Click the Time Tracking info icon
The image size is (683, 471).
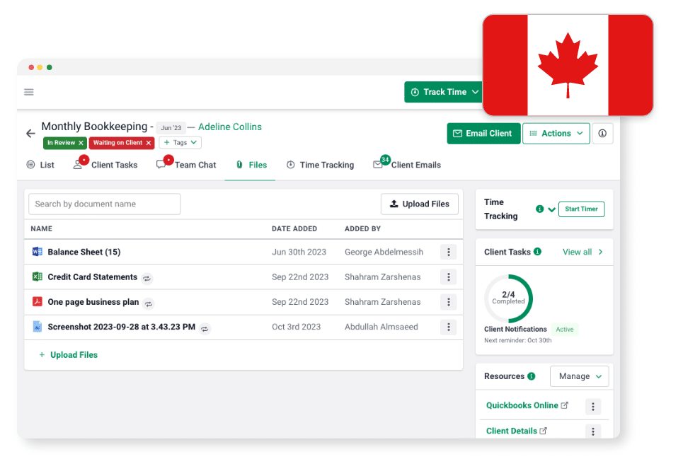[540, 209]
